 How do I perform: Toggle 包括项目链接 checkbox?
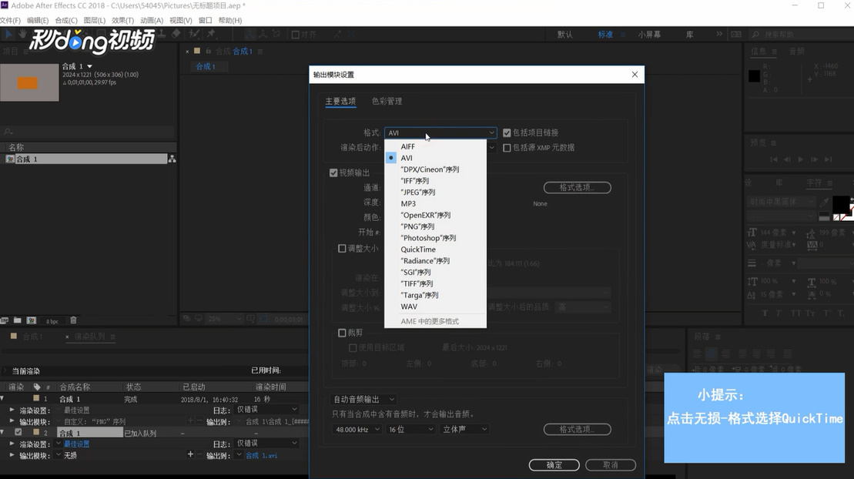tap(507, 133)
